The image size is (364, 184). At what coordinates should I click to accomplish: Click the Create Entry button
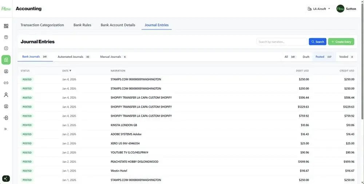(341, 42)
